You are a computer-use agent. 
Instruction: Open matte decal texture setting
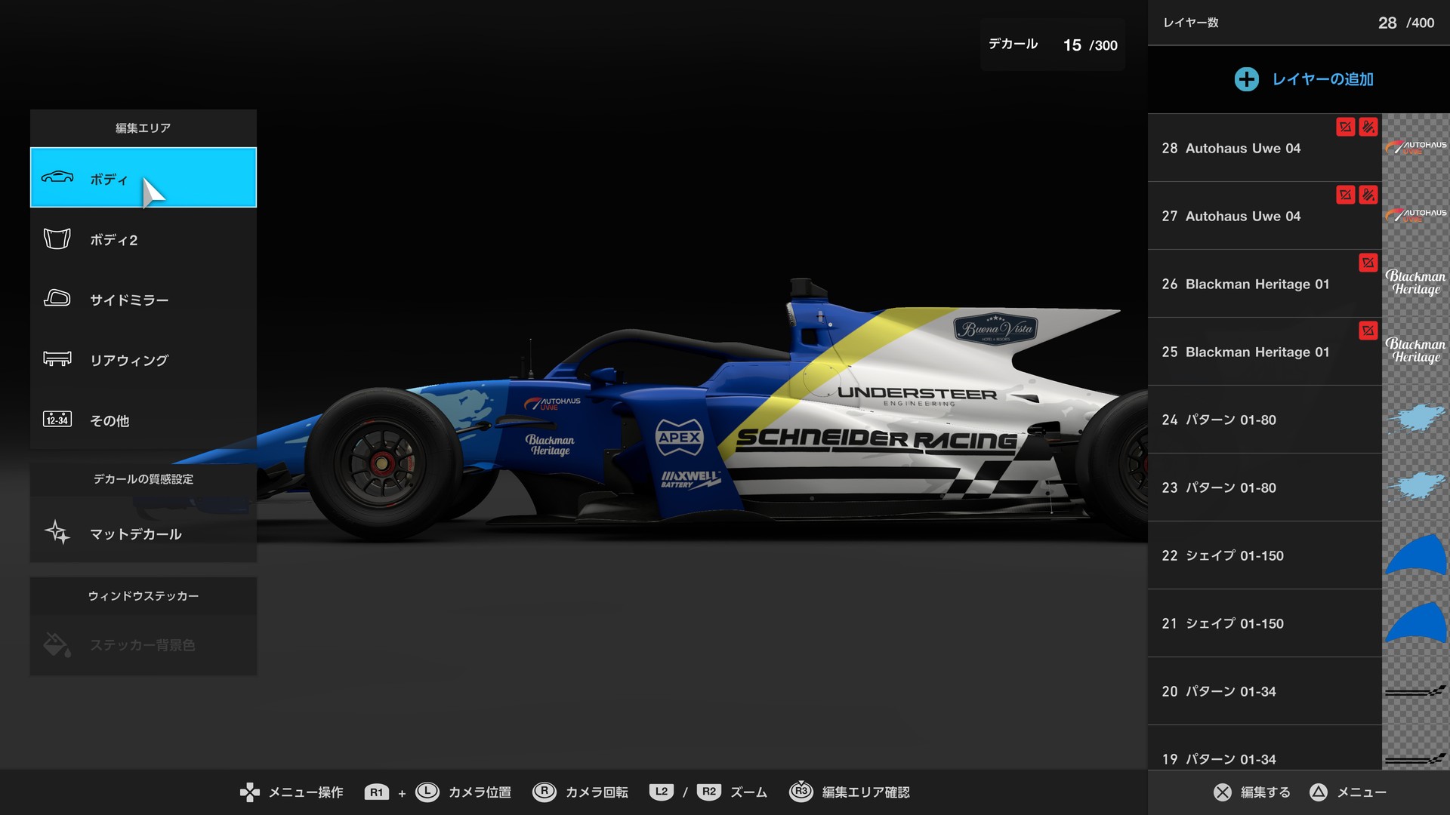coord(136,534)
